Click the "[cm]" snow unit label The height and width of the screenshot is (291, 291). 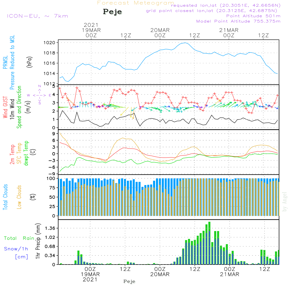click(x=22, y=257)
